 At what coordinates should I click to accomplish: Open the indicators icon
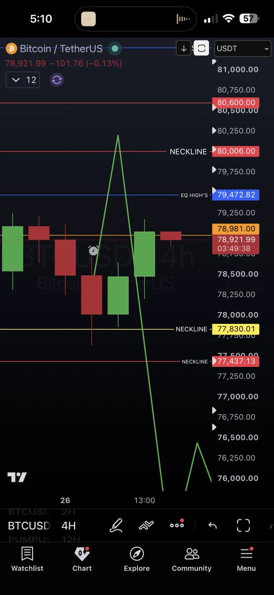tap(146, 526)
